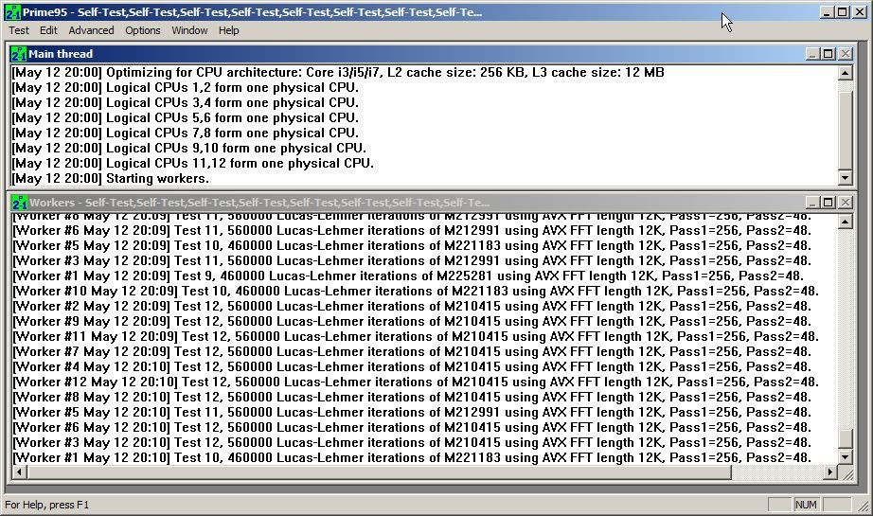873x516 pixels.
Task: Click 'Logical CPUs 9,10 form one physical CPU' line
Action: 189,148
